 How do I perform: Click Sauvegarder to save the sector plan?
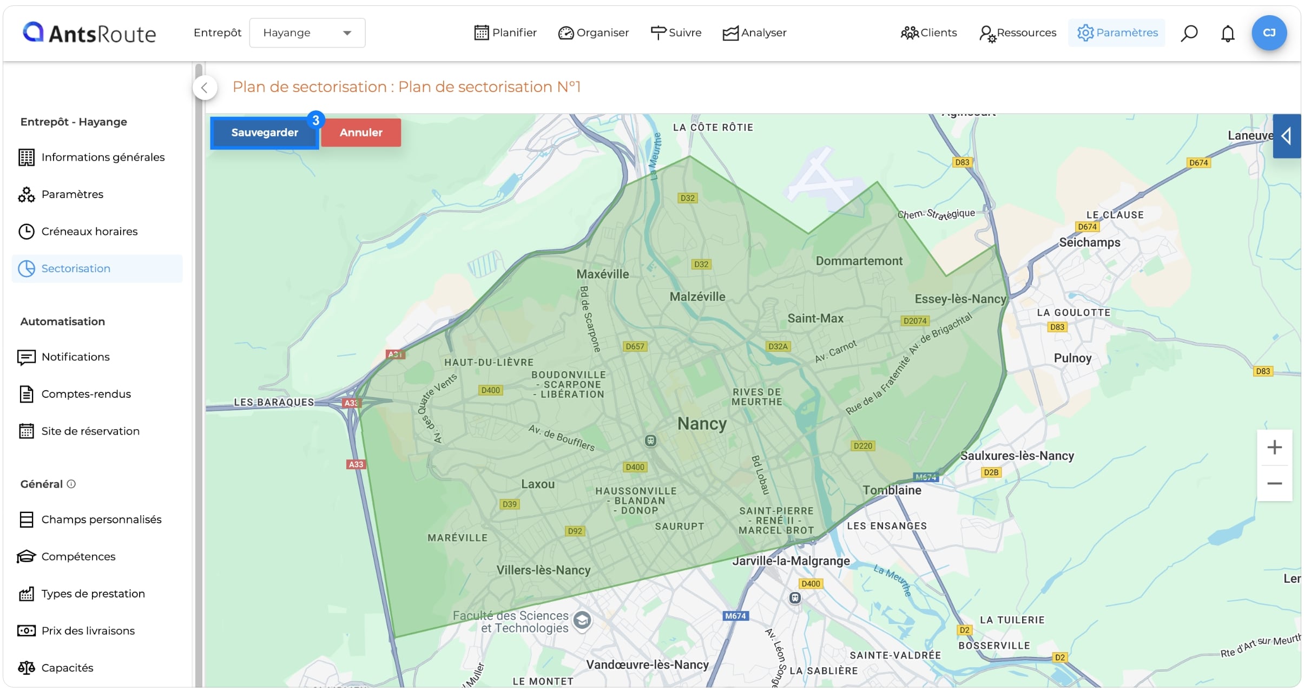pyautogui.click(x=265, y=133)
